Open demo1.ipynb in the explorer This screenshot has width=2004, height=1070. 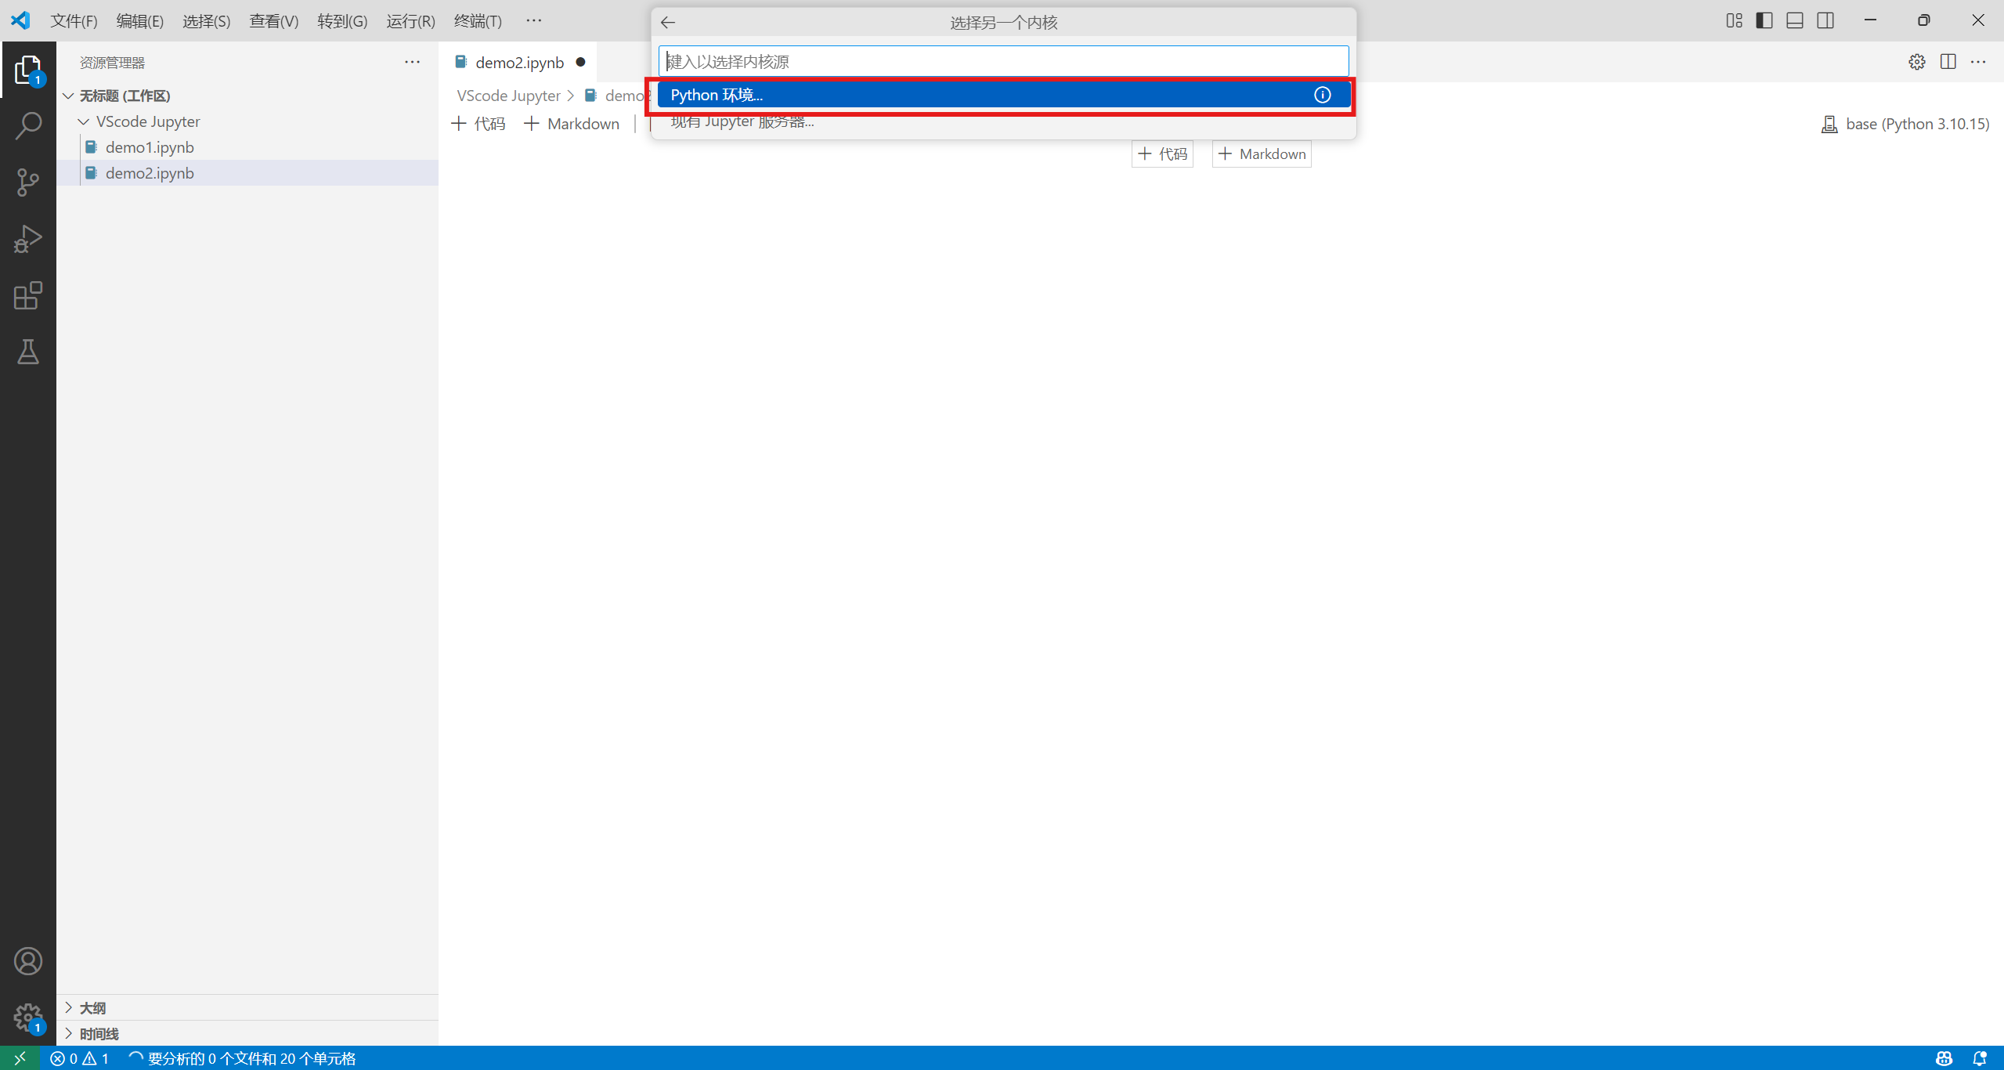[x=150, y=147]
